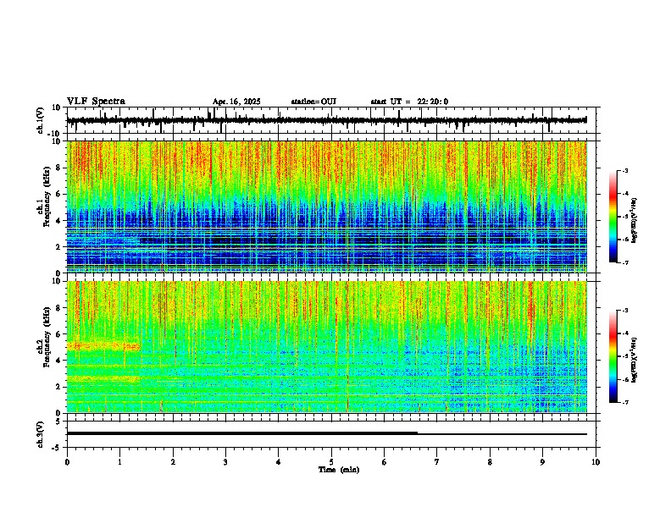Click the '5' tick of ch.3(V) axis
The height and width of the screenshot is (518, 671).
click(59, 422)
